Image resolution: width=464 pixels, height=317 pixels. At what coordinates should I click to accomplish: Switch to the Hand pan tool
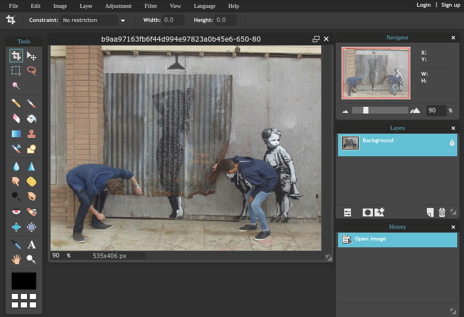tap(16, 259)
